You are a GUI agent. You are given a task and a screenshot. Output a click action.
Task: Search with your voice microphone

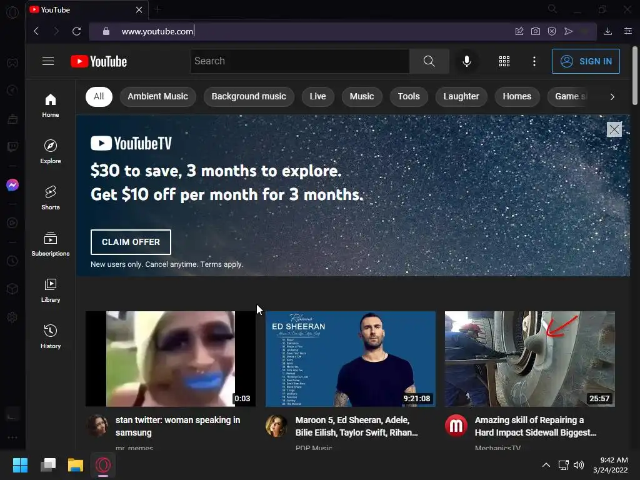tap(467, 61)
